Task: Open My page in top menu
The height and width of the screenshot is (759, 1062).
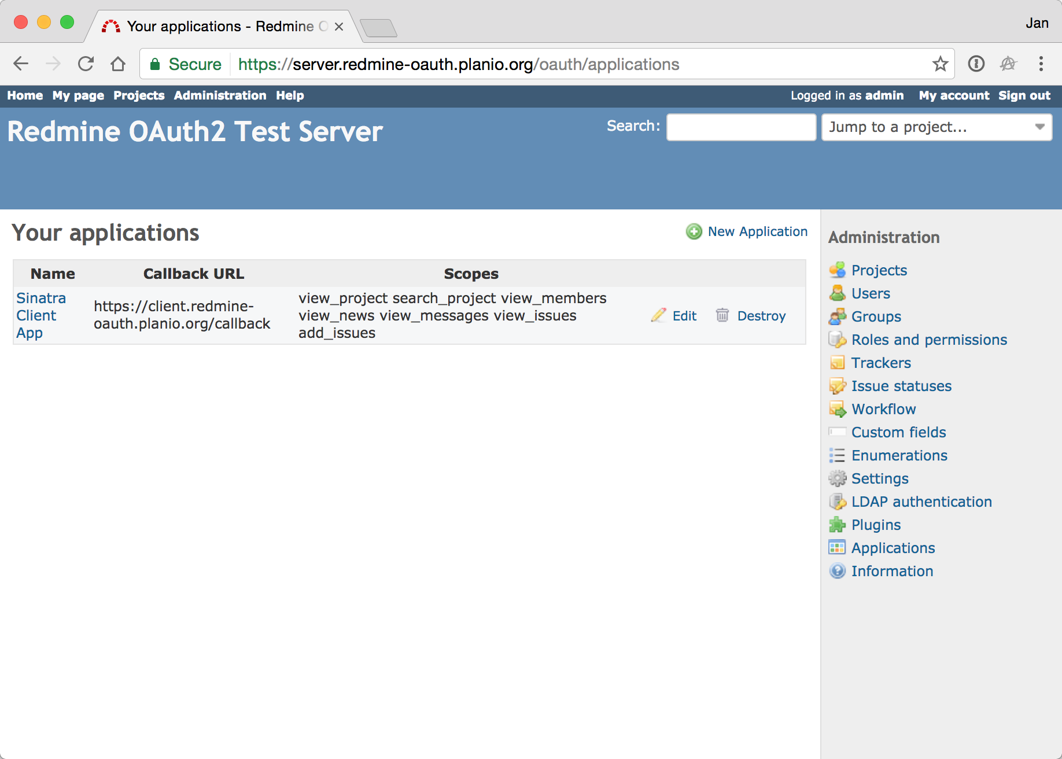Action: 78,95
